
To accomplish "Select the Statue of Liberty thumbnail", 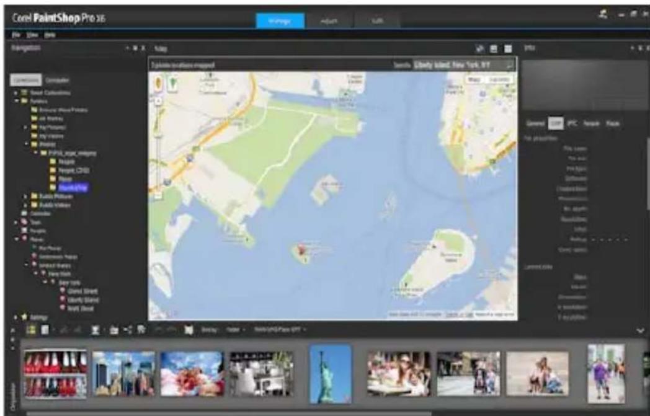I will 331,374.
